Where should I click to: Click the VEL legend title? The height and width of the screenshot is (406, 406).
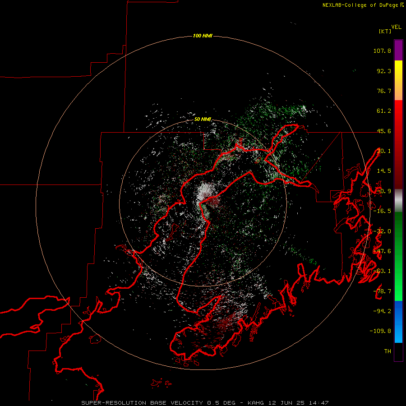(396, 27)
